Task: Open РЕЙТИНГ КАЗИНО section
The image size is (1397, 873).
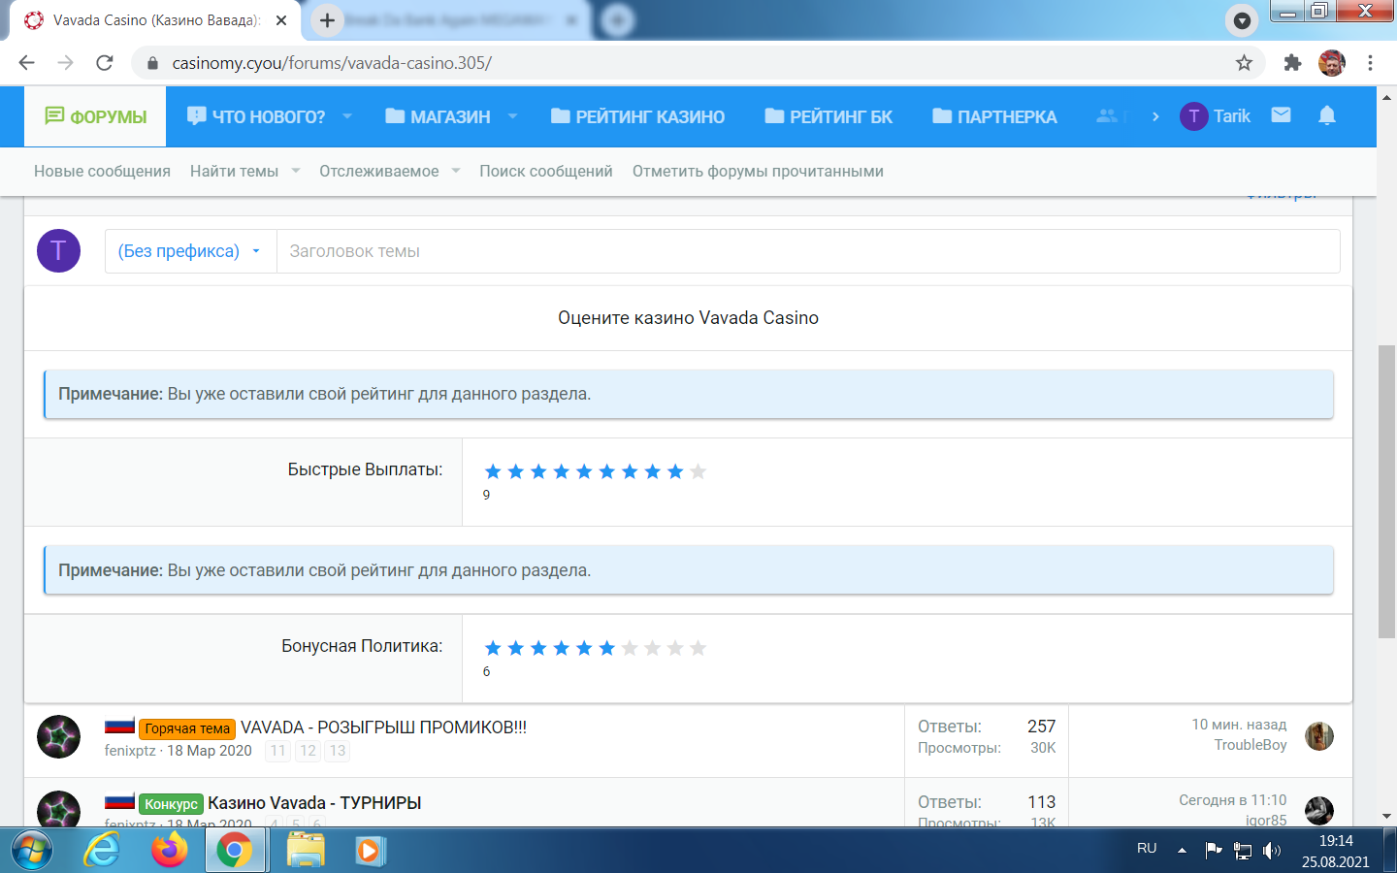Action: [x=637, y=116]
